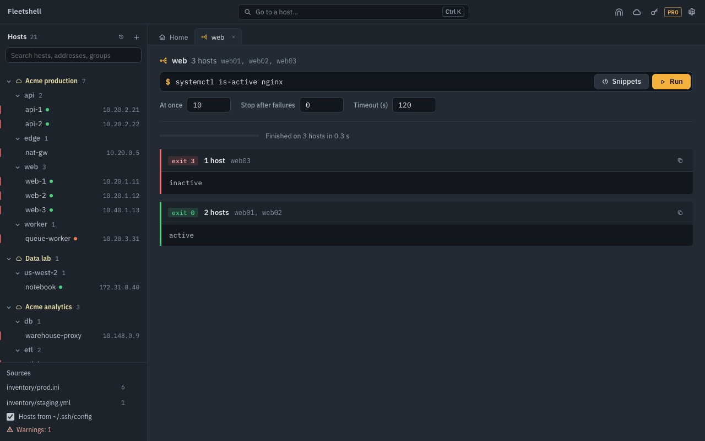This screenshot has width=705, height=441.
Task: Click the Go to a host search box
Action: [x=354, y=12]
